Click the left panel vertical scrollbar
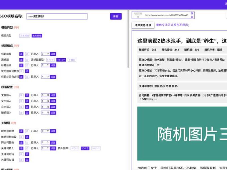Viewport: 227px width, 170px height. [128, 39]
